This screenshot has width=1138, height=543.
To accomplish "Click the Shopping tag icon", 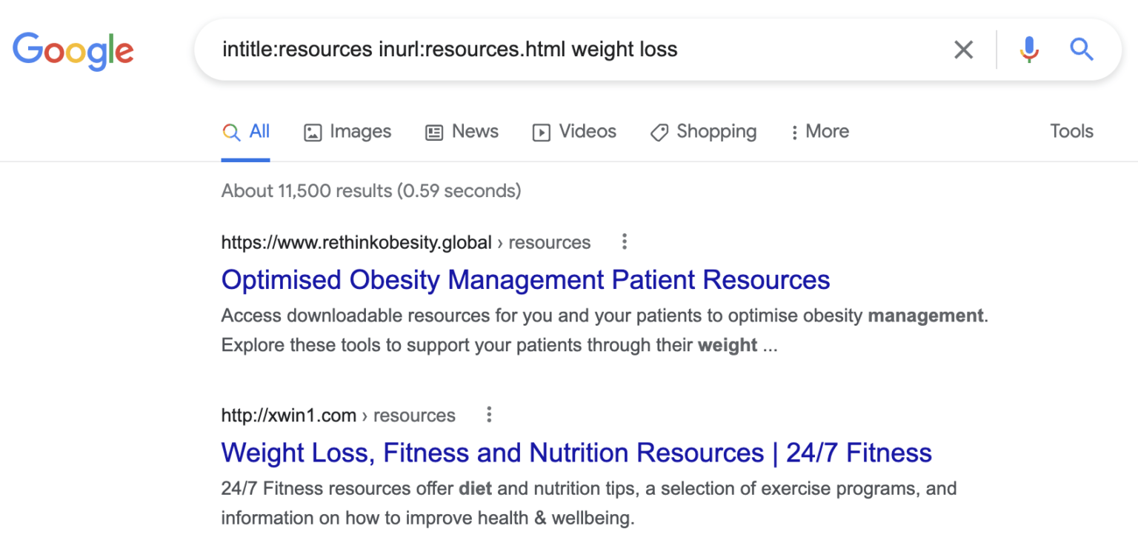I will (x=659, y=133).
